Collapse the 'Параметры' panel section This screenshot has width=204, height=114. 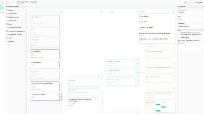click(x=202, y=7)
